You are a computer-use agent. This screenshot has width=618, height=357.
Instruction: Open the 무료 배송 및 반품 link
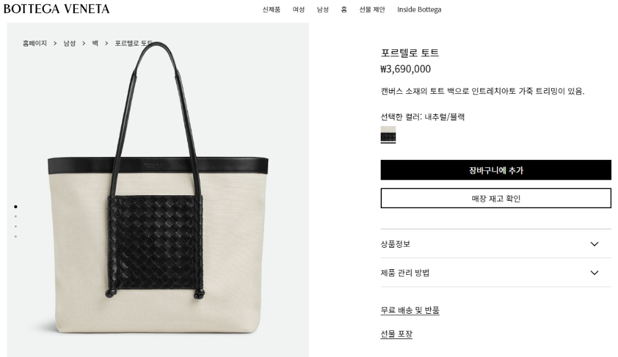(x=410, y=311)
